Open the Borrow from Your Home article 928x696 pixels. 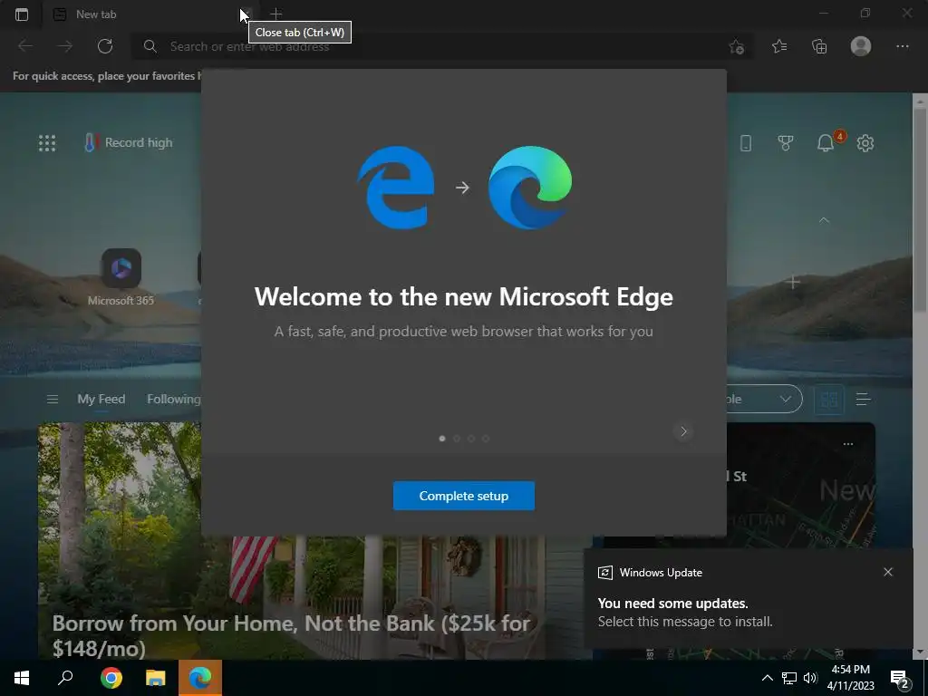click(x=291, y=635)
